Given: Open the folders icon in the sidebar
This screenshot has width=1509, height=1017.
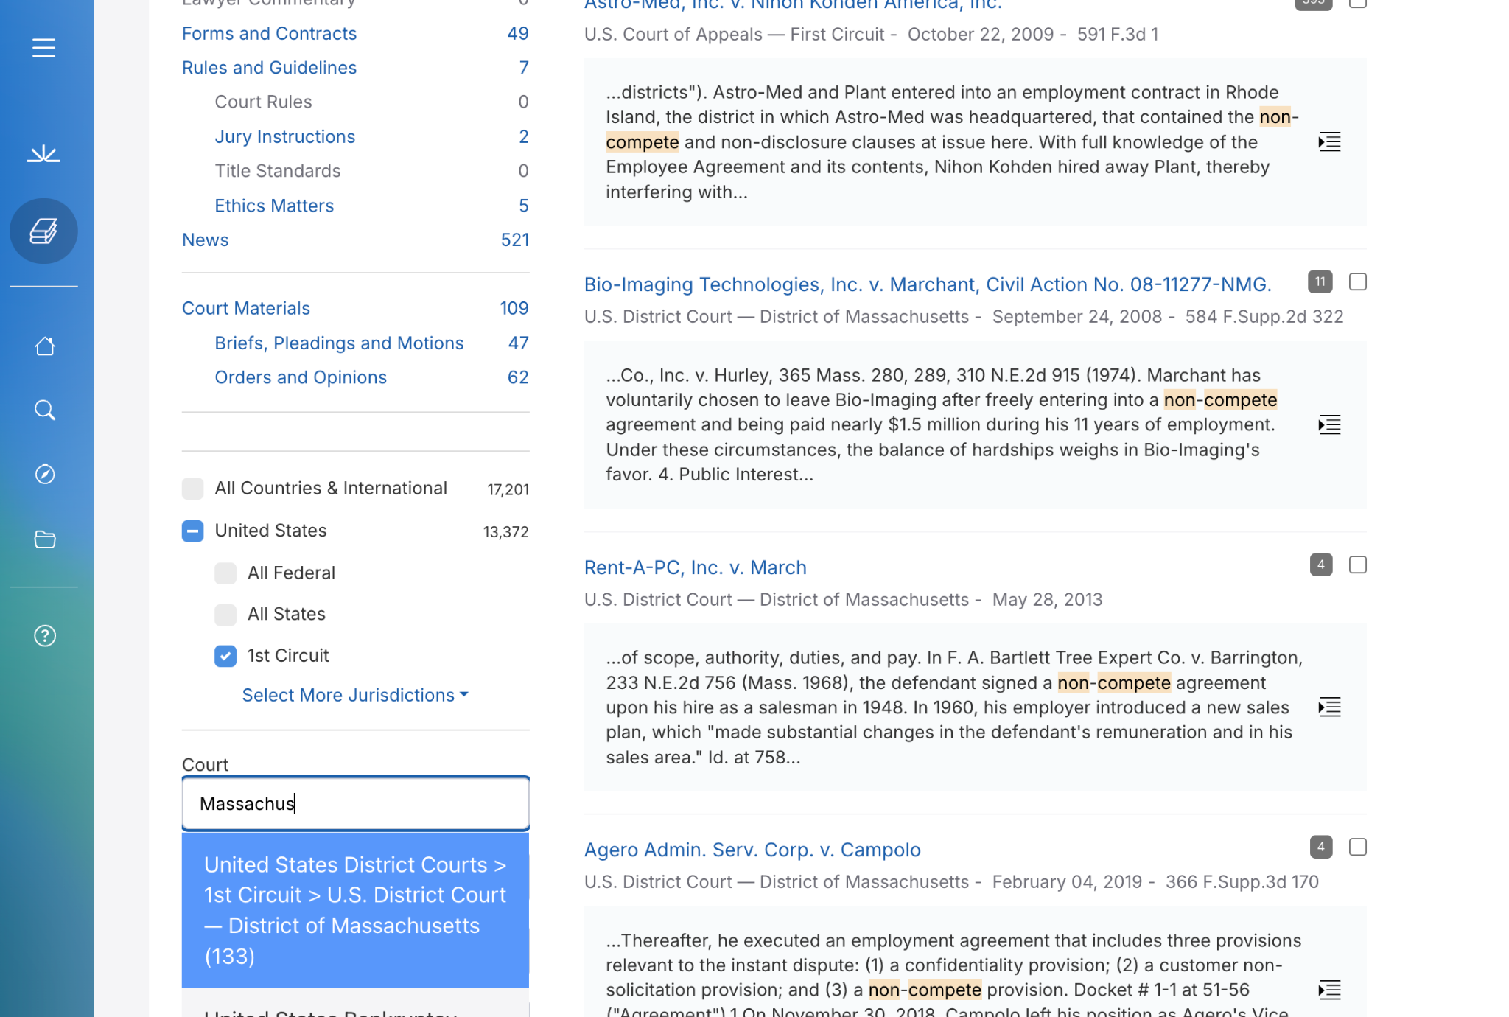Looking at the screenshot, I should tap(45, 539).
